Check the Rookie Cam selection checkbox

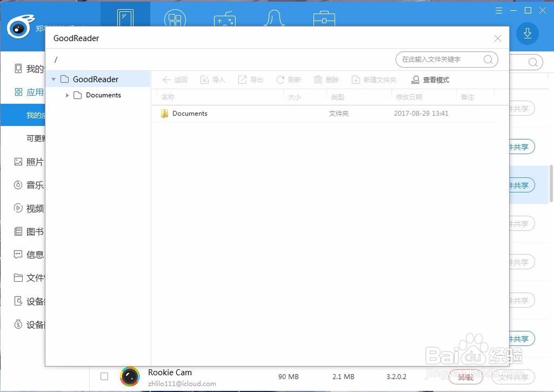(104, 376)
